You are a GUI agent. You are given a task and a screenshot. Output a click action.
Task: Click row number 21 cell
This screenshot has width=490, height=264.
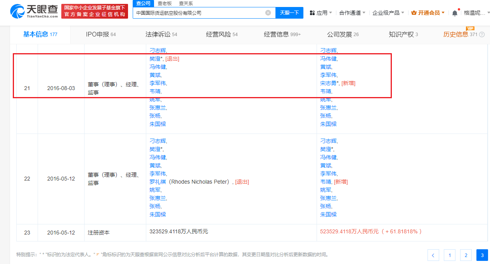pos(27,89)
